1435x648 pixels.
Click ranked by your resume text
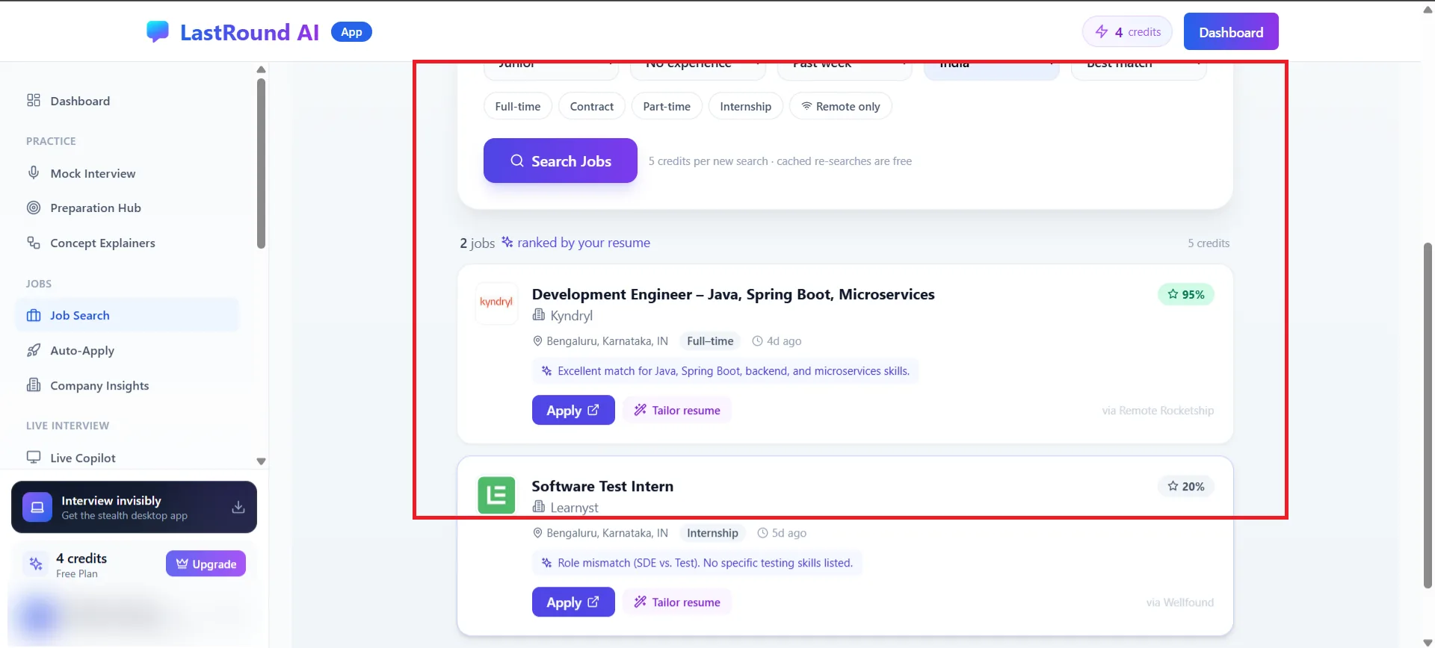click(584, 243)
